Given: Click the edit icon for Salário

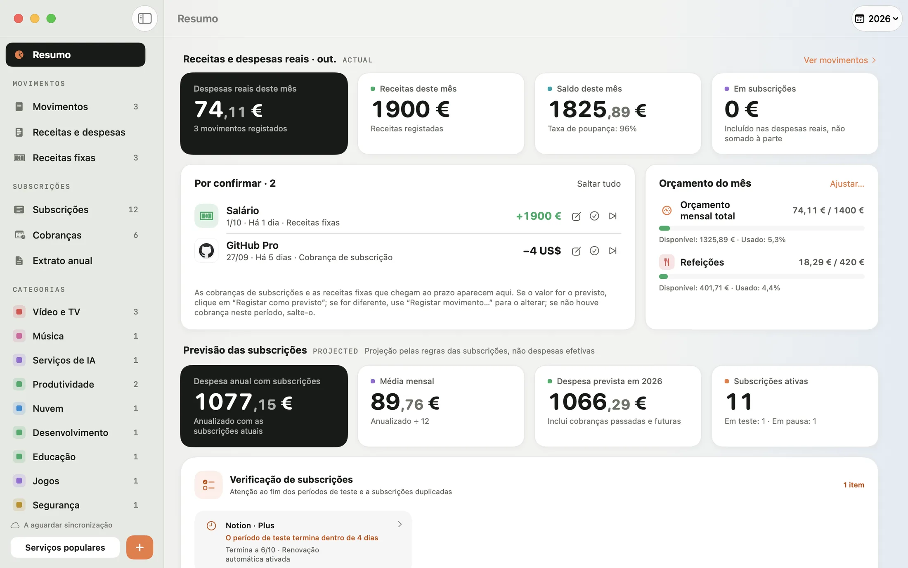Looking at the screenshot, I should pyautogui.click(x=576, y=216).
